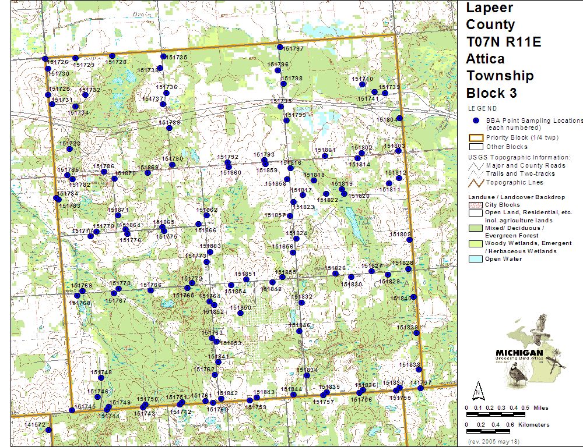
Task: Click the Other Blocks legend swatch
Action: point(476,147)
